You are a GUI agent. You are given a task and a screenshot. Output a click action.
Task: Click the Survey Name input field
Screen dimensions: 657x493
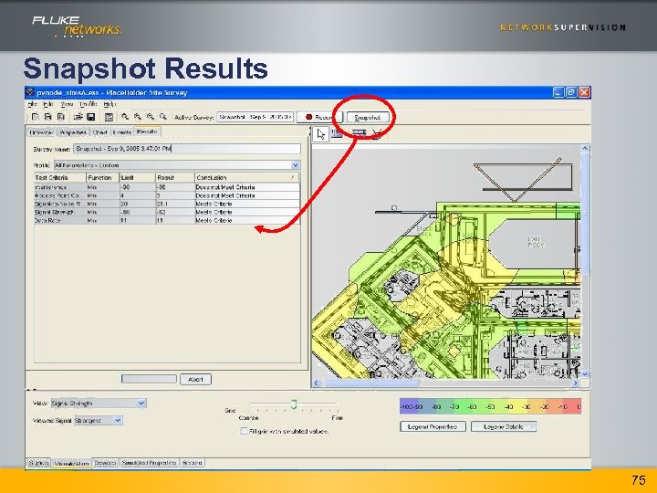click(187, 149)
